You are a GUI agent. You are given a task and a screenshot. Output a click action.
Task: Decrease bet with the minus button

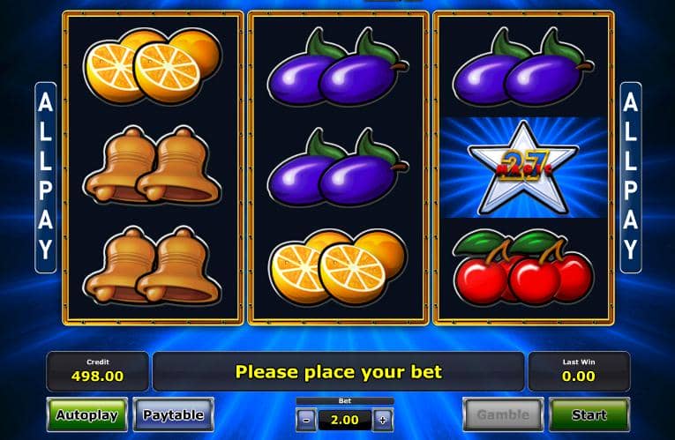click(306, 420)
